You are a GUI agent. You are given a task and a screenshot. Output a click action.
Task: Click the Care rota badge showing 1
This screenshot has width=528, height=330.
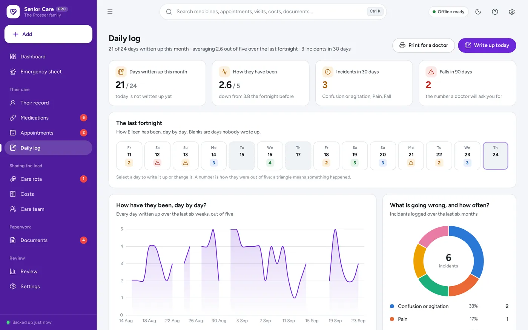pos(84,179)
